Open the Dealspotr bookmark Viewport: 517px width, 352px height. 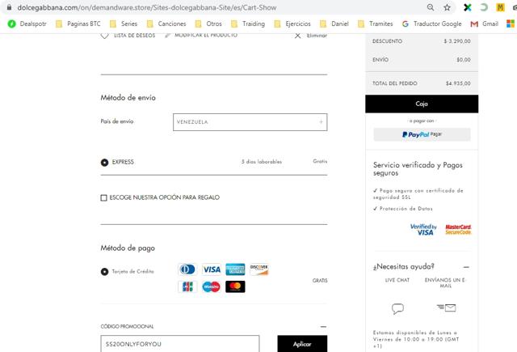tap(27, 23)
